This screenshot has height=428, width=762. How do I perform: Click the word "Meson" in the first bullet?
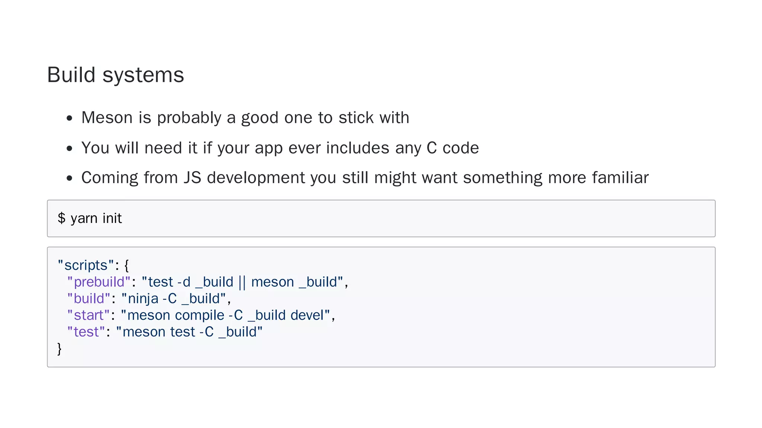tap(107, 118)
